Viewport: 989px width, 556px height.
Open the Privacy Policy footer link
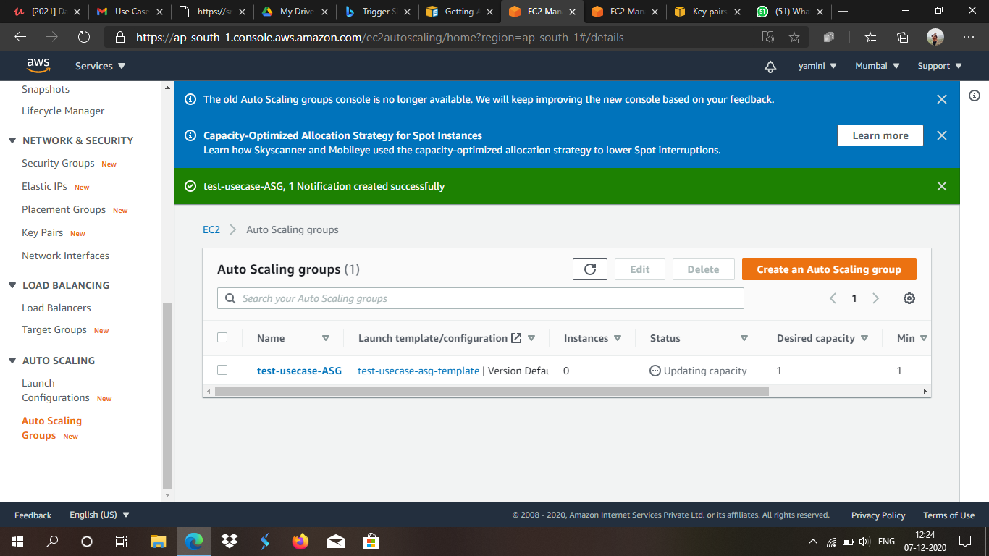click(x=878, y=515)
